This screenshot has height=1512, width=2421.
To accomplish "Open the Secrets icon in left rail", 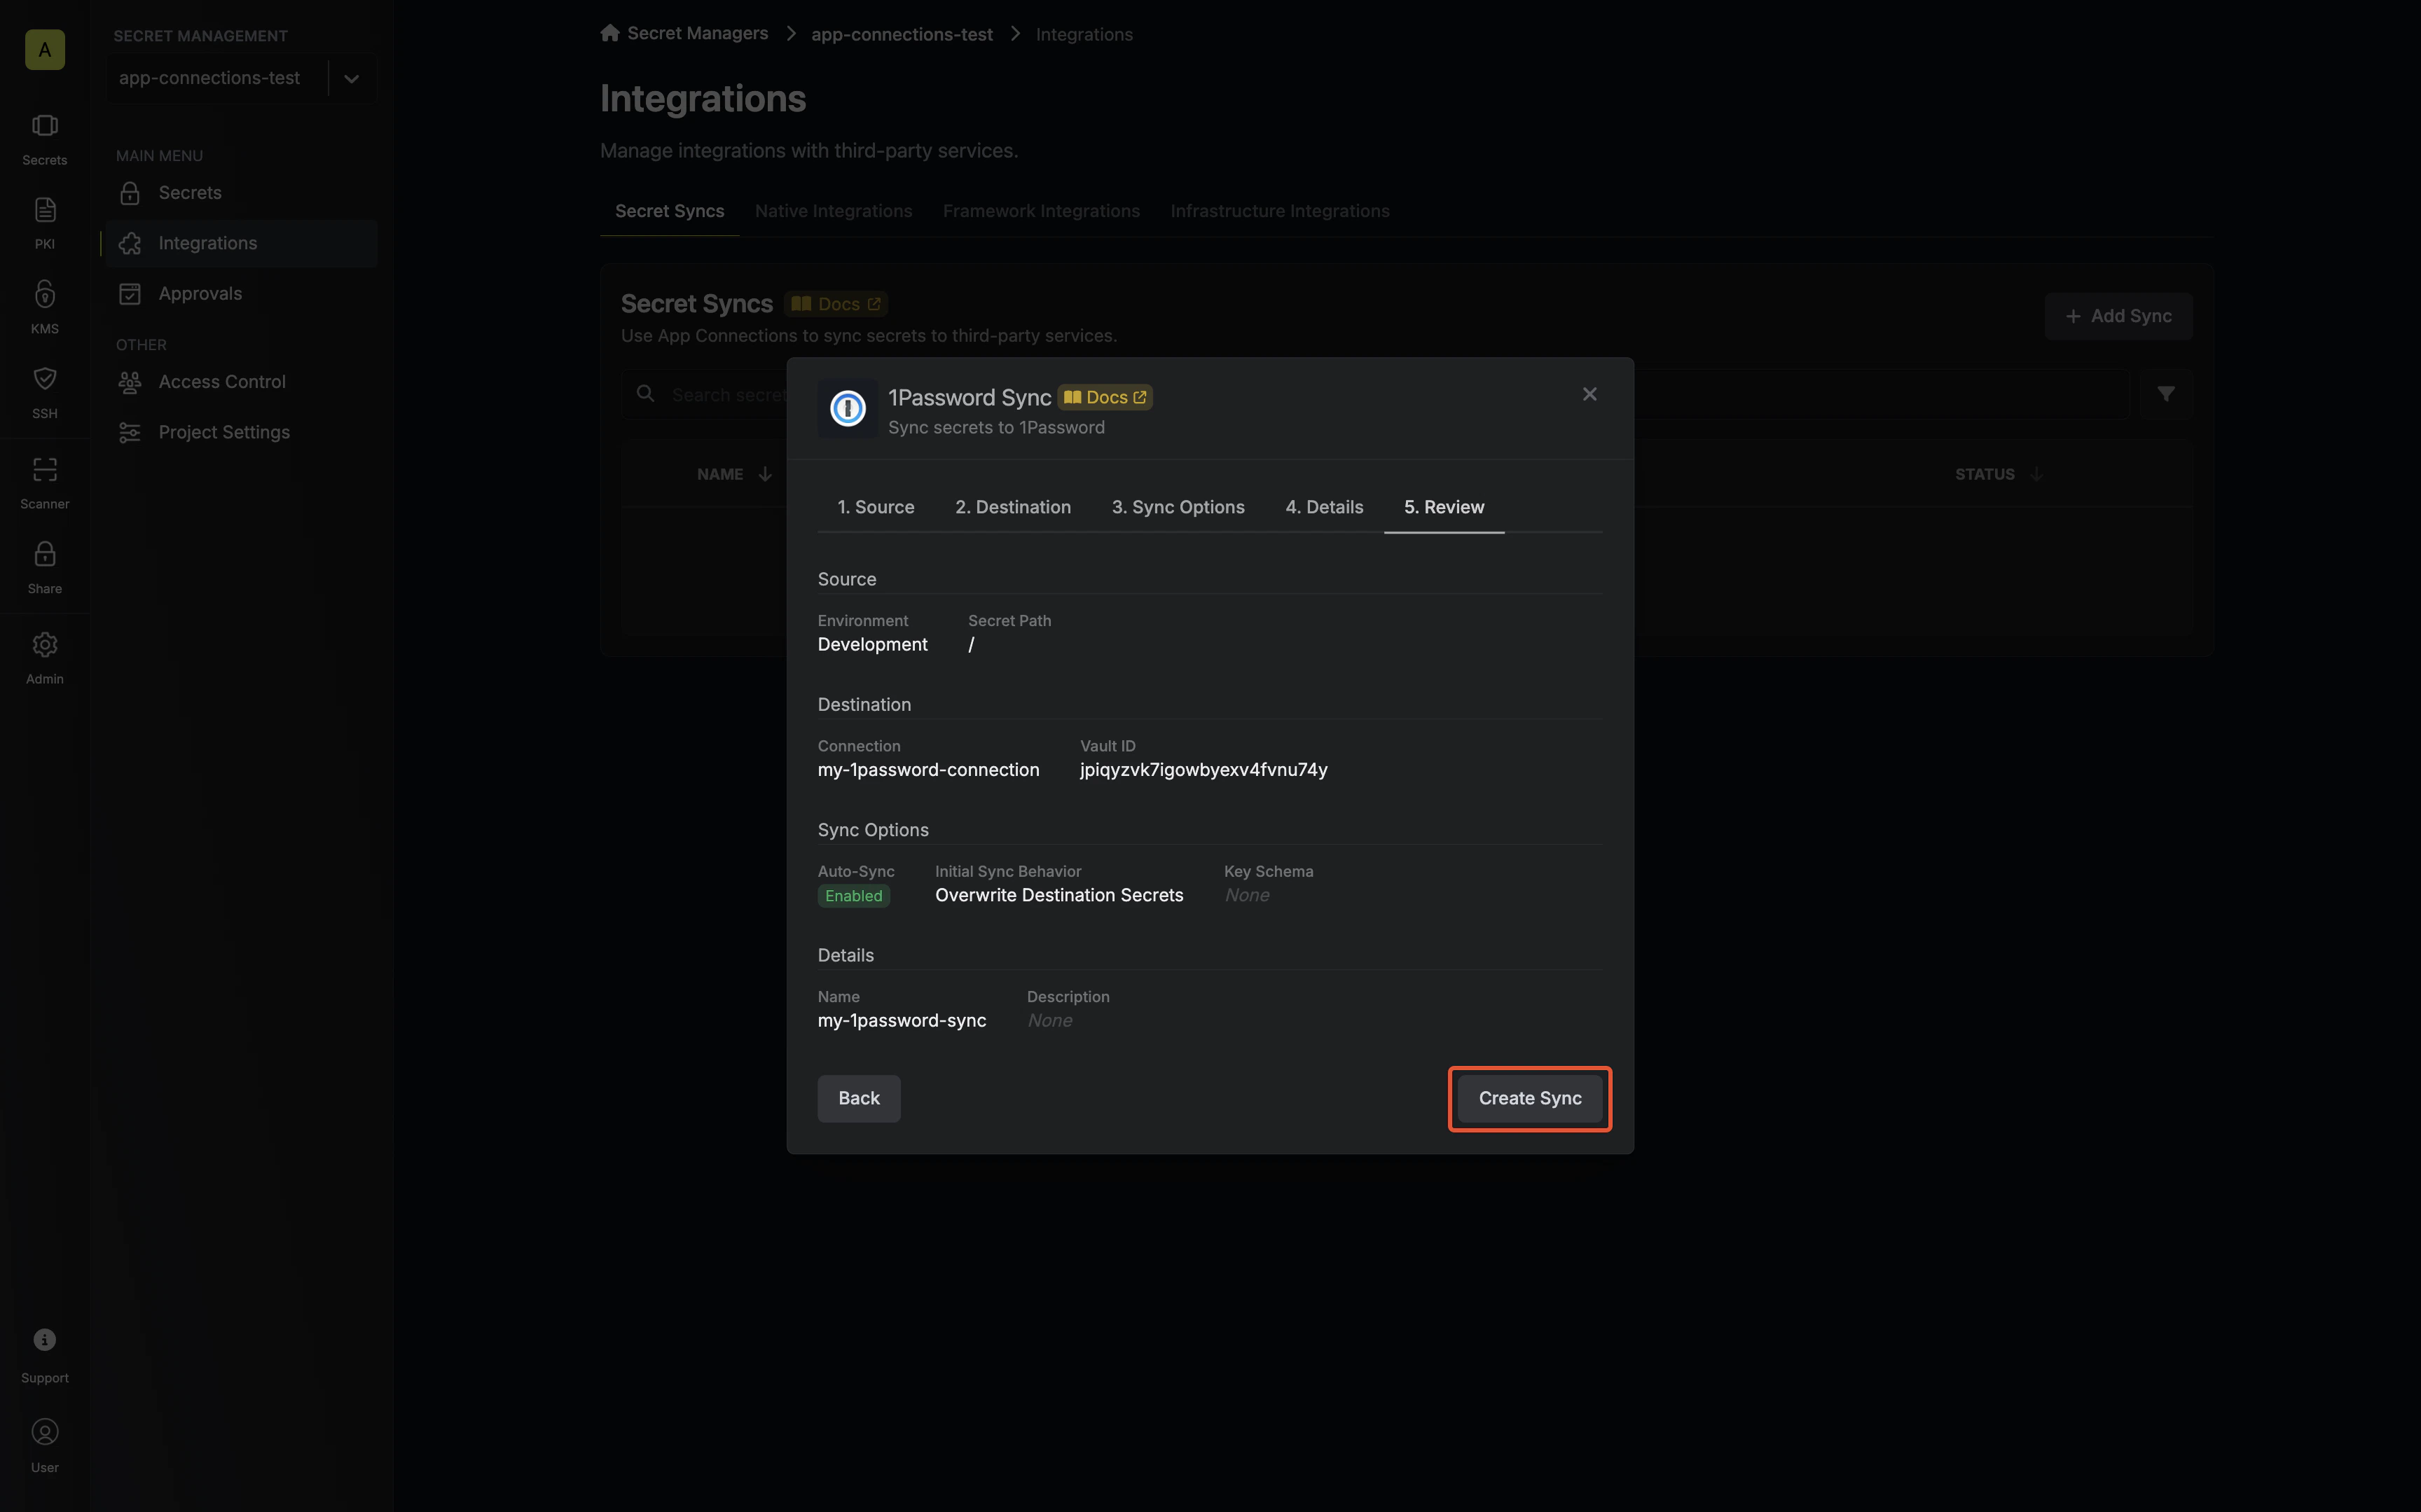I will tap(44, 126).
